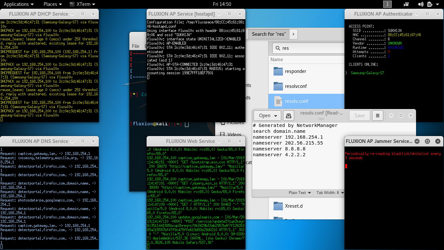The image size is (444, 250).
Task: Click the Search for "res" path button
Action: [x=268, y=34]
